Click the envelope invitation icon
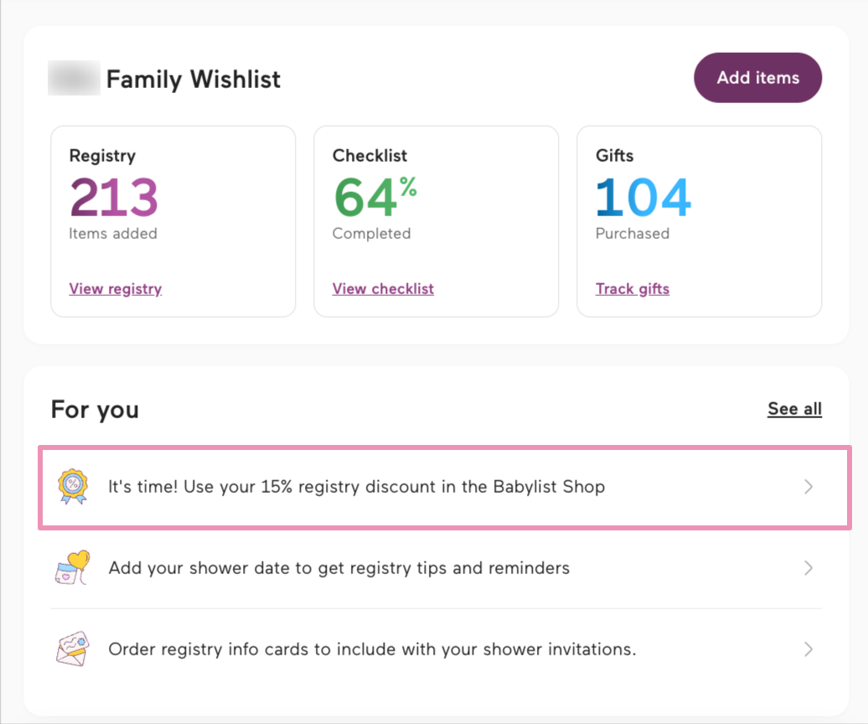The height and width of the screenshot is (724, 868). (x=72, y=649)
